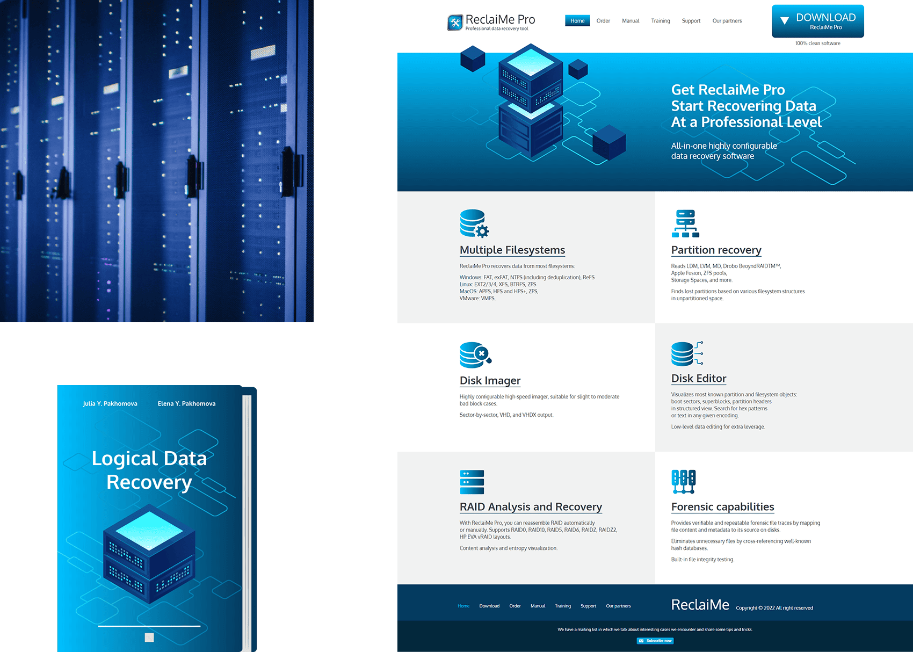Click the ReclaiMe Pro logo icon
The width and height of the screenshot is (913, 652).
[x=455, y=22]
